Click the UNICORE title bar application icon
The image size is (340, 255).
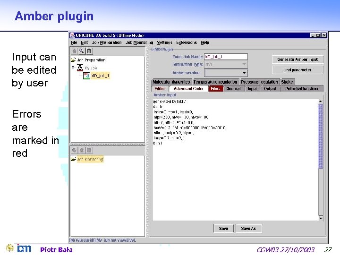(72, 35)
